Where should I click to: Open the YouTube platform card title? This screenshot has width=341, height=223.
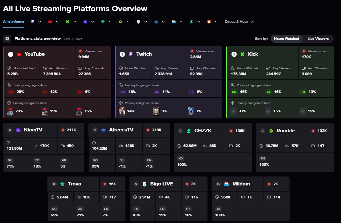point(35,54)
